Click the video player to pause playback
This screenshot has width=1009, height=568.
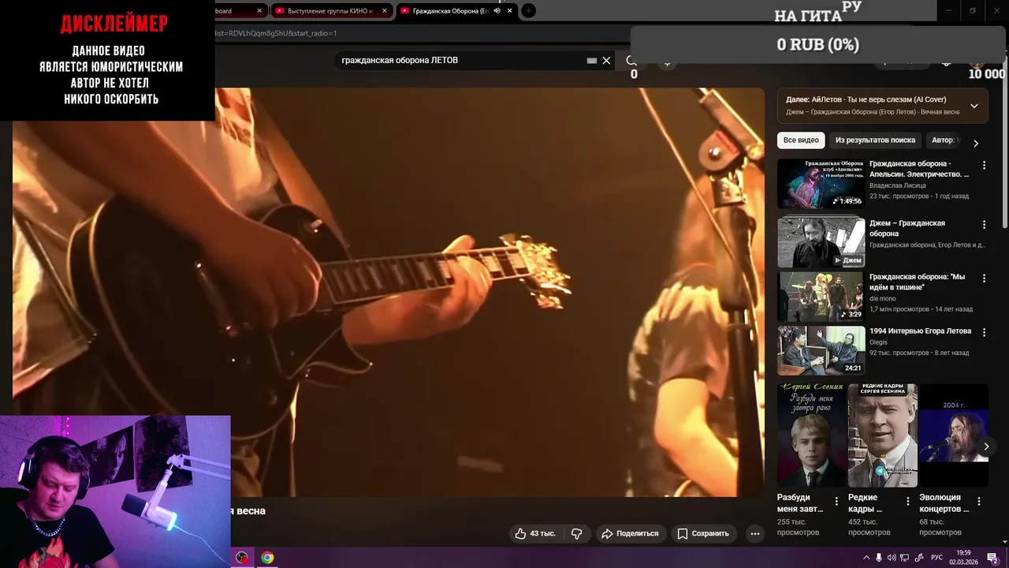point(389,292)
